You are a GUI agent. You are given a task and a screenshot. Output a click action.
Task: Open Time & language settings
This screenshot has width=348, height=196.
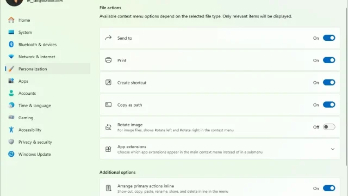point(48,106)
